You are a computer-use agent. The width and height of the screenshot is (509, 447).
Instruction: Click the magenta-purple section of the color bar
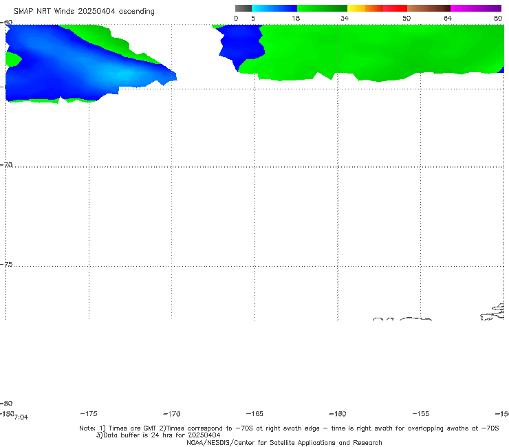(476, 8)
